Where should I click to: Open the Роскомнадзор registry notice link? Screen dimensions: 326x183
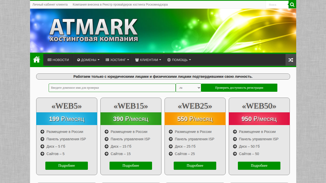click(120, 5)
